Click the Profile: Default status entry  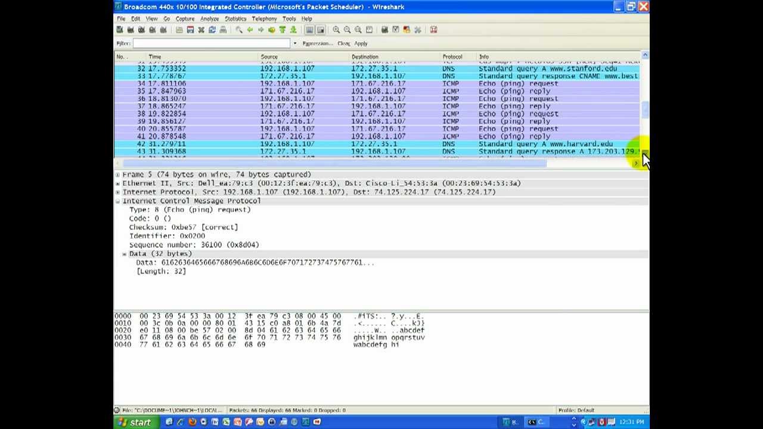[576, 411]
